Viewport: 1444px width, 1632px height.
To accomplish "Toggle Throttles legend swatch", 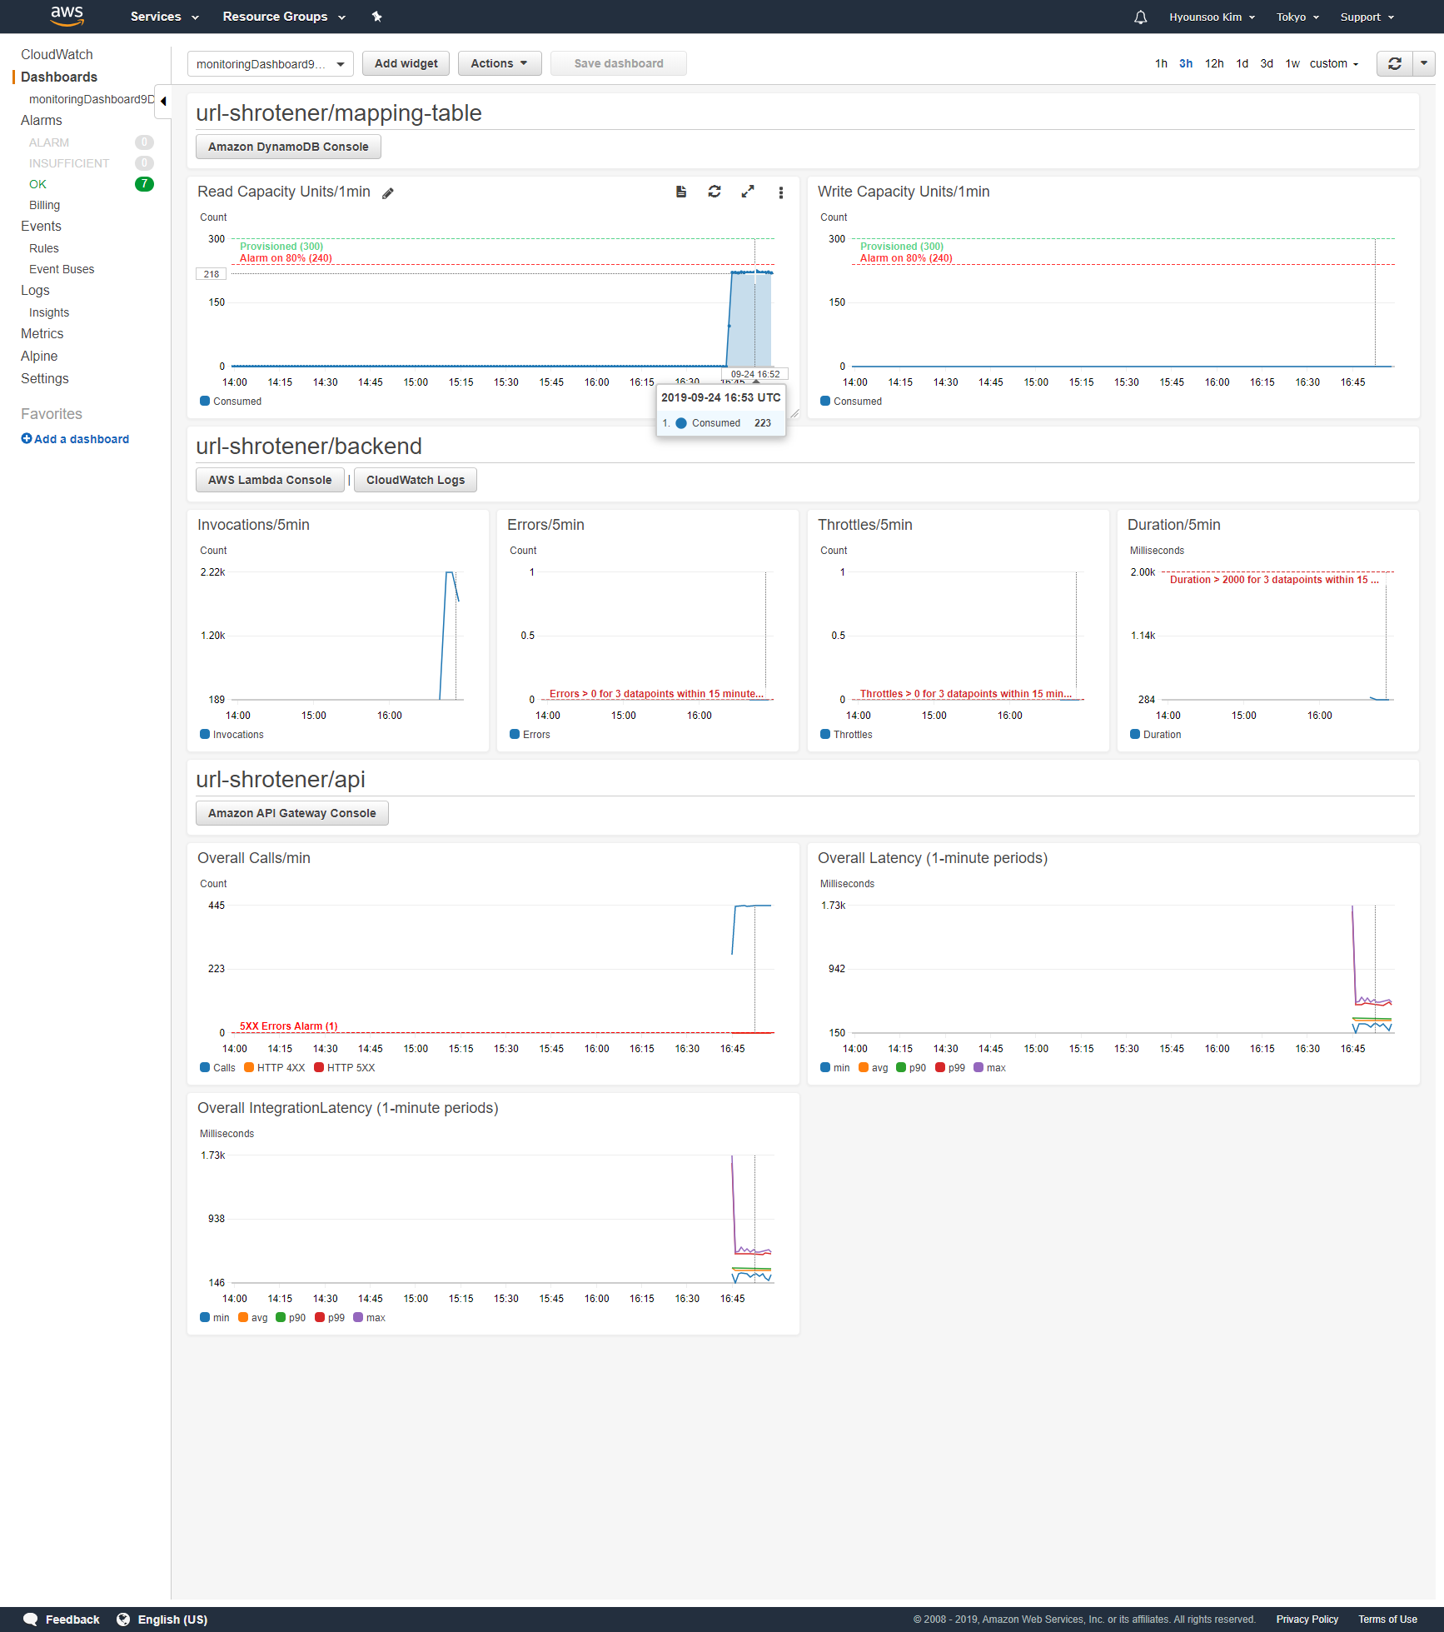I will [825, 734].
